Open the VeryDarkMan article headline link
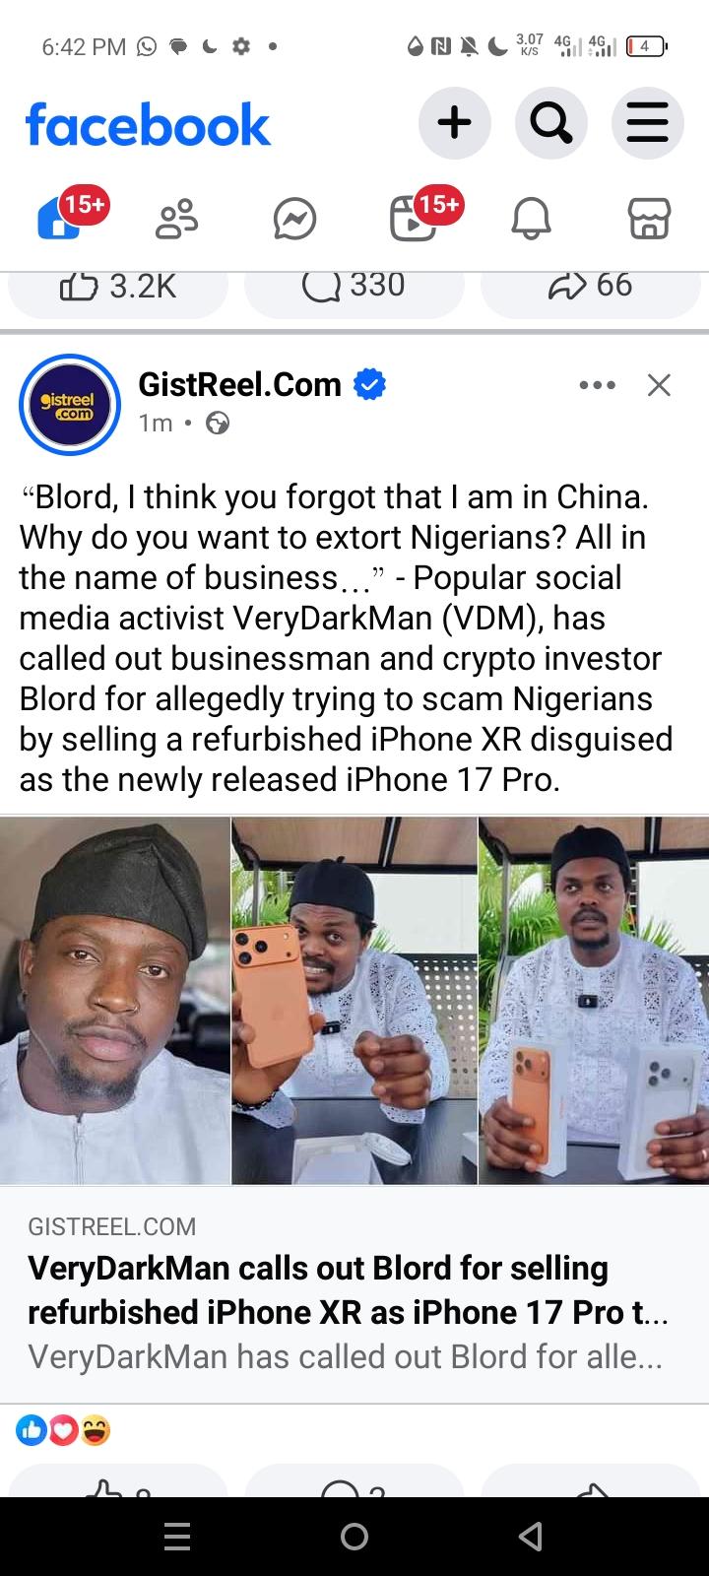709x1576 pixels. (349, 1289)
